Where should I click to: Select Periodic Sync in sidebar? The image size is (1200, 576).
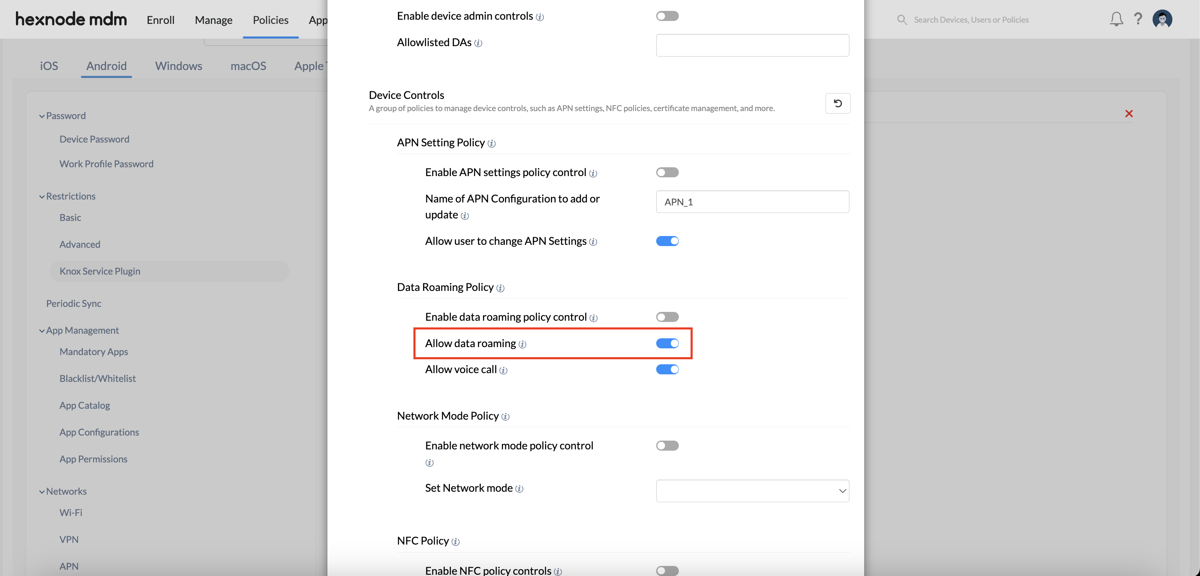[x=74, y=303]
